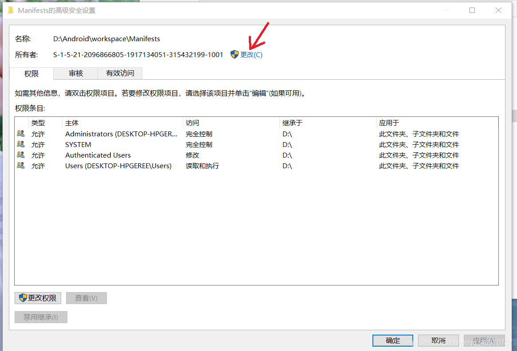
Task: Click the folder icon in the title bar
Action: pyautogui.click(x=11, y=11)
